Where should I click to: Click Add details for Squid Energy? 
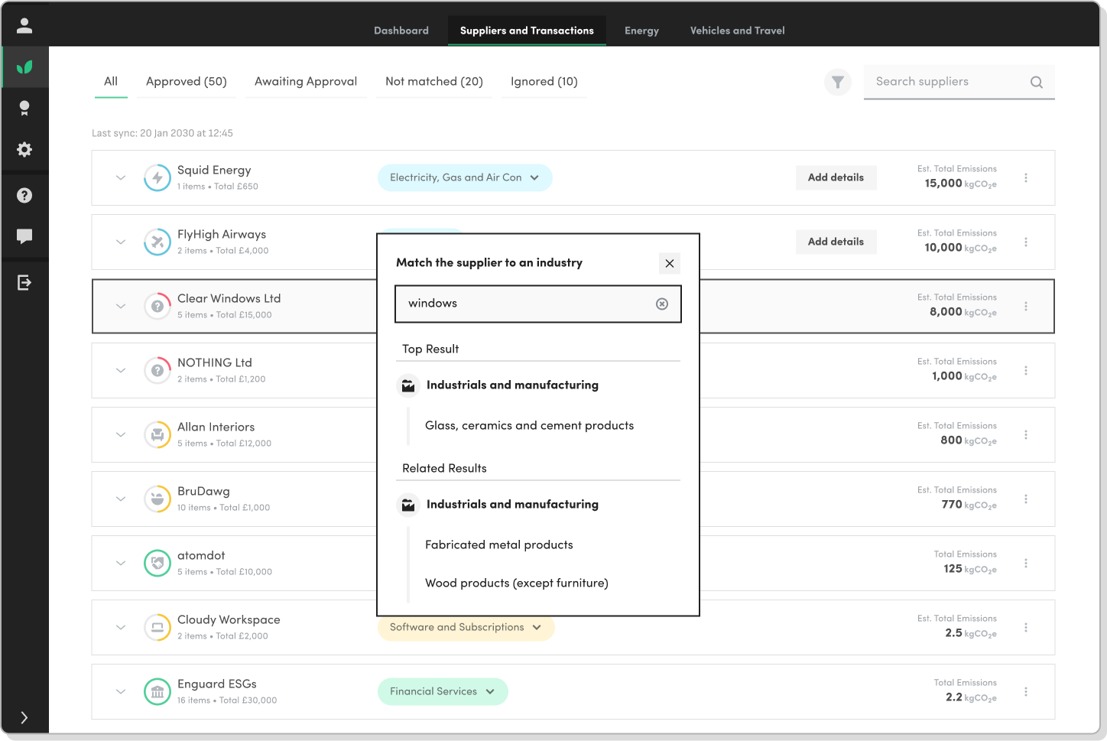836,177
